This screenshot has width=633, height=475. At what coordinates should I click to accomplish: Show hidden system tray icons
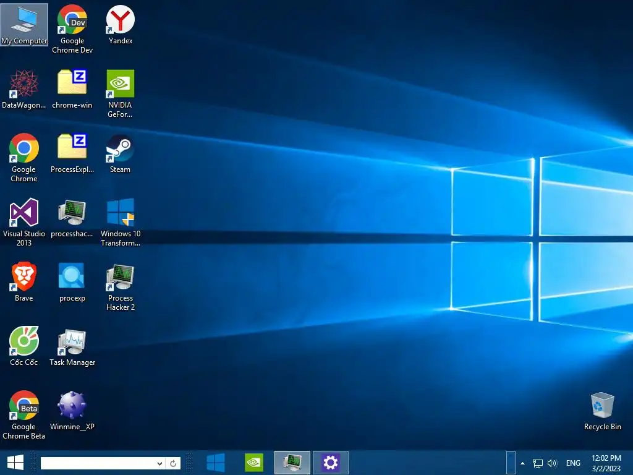[522, 463]
